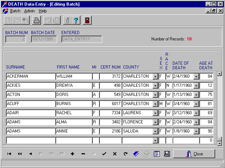The image size is (225, 168).
Task: Click the blue question mark help icon
Action: [x=75, y=20]
